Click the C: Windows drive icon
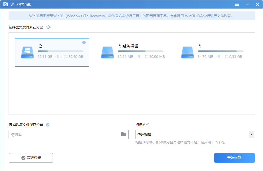 click(27, 52)
